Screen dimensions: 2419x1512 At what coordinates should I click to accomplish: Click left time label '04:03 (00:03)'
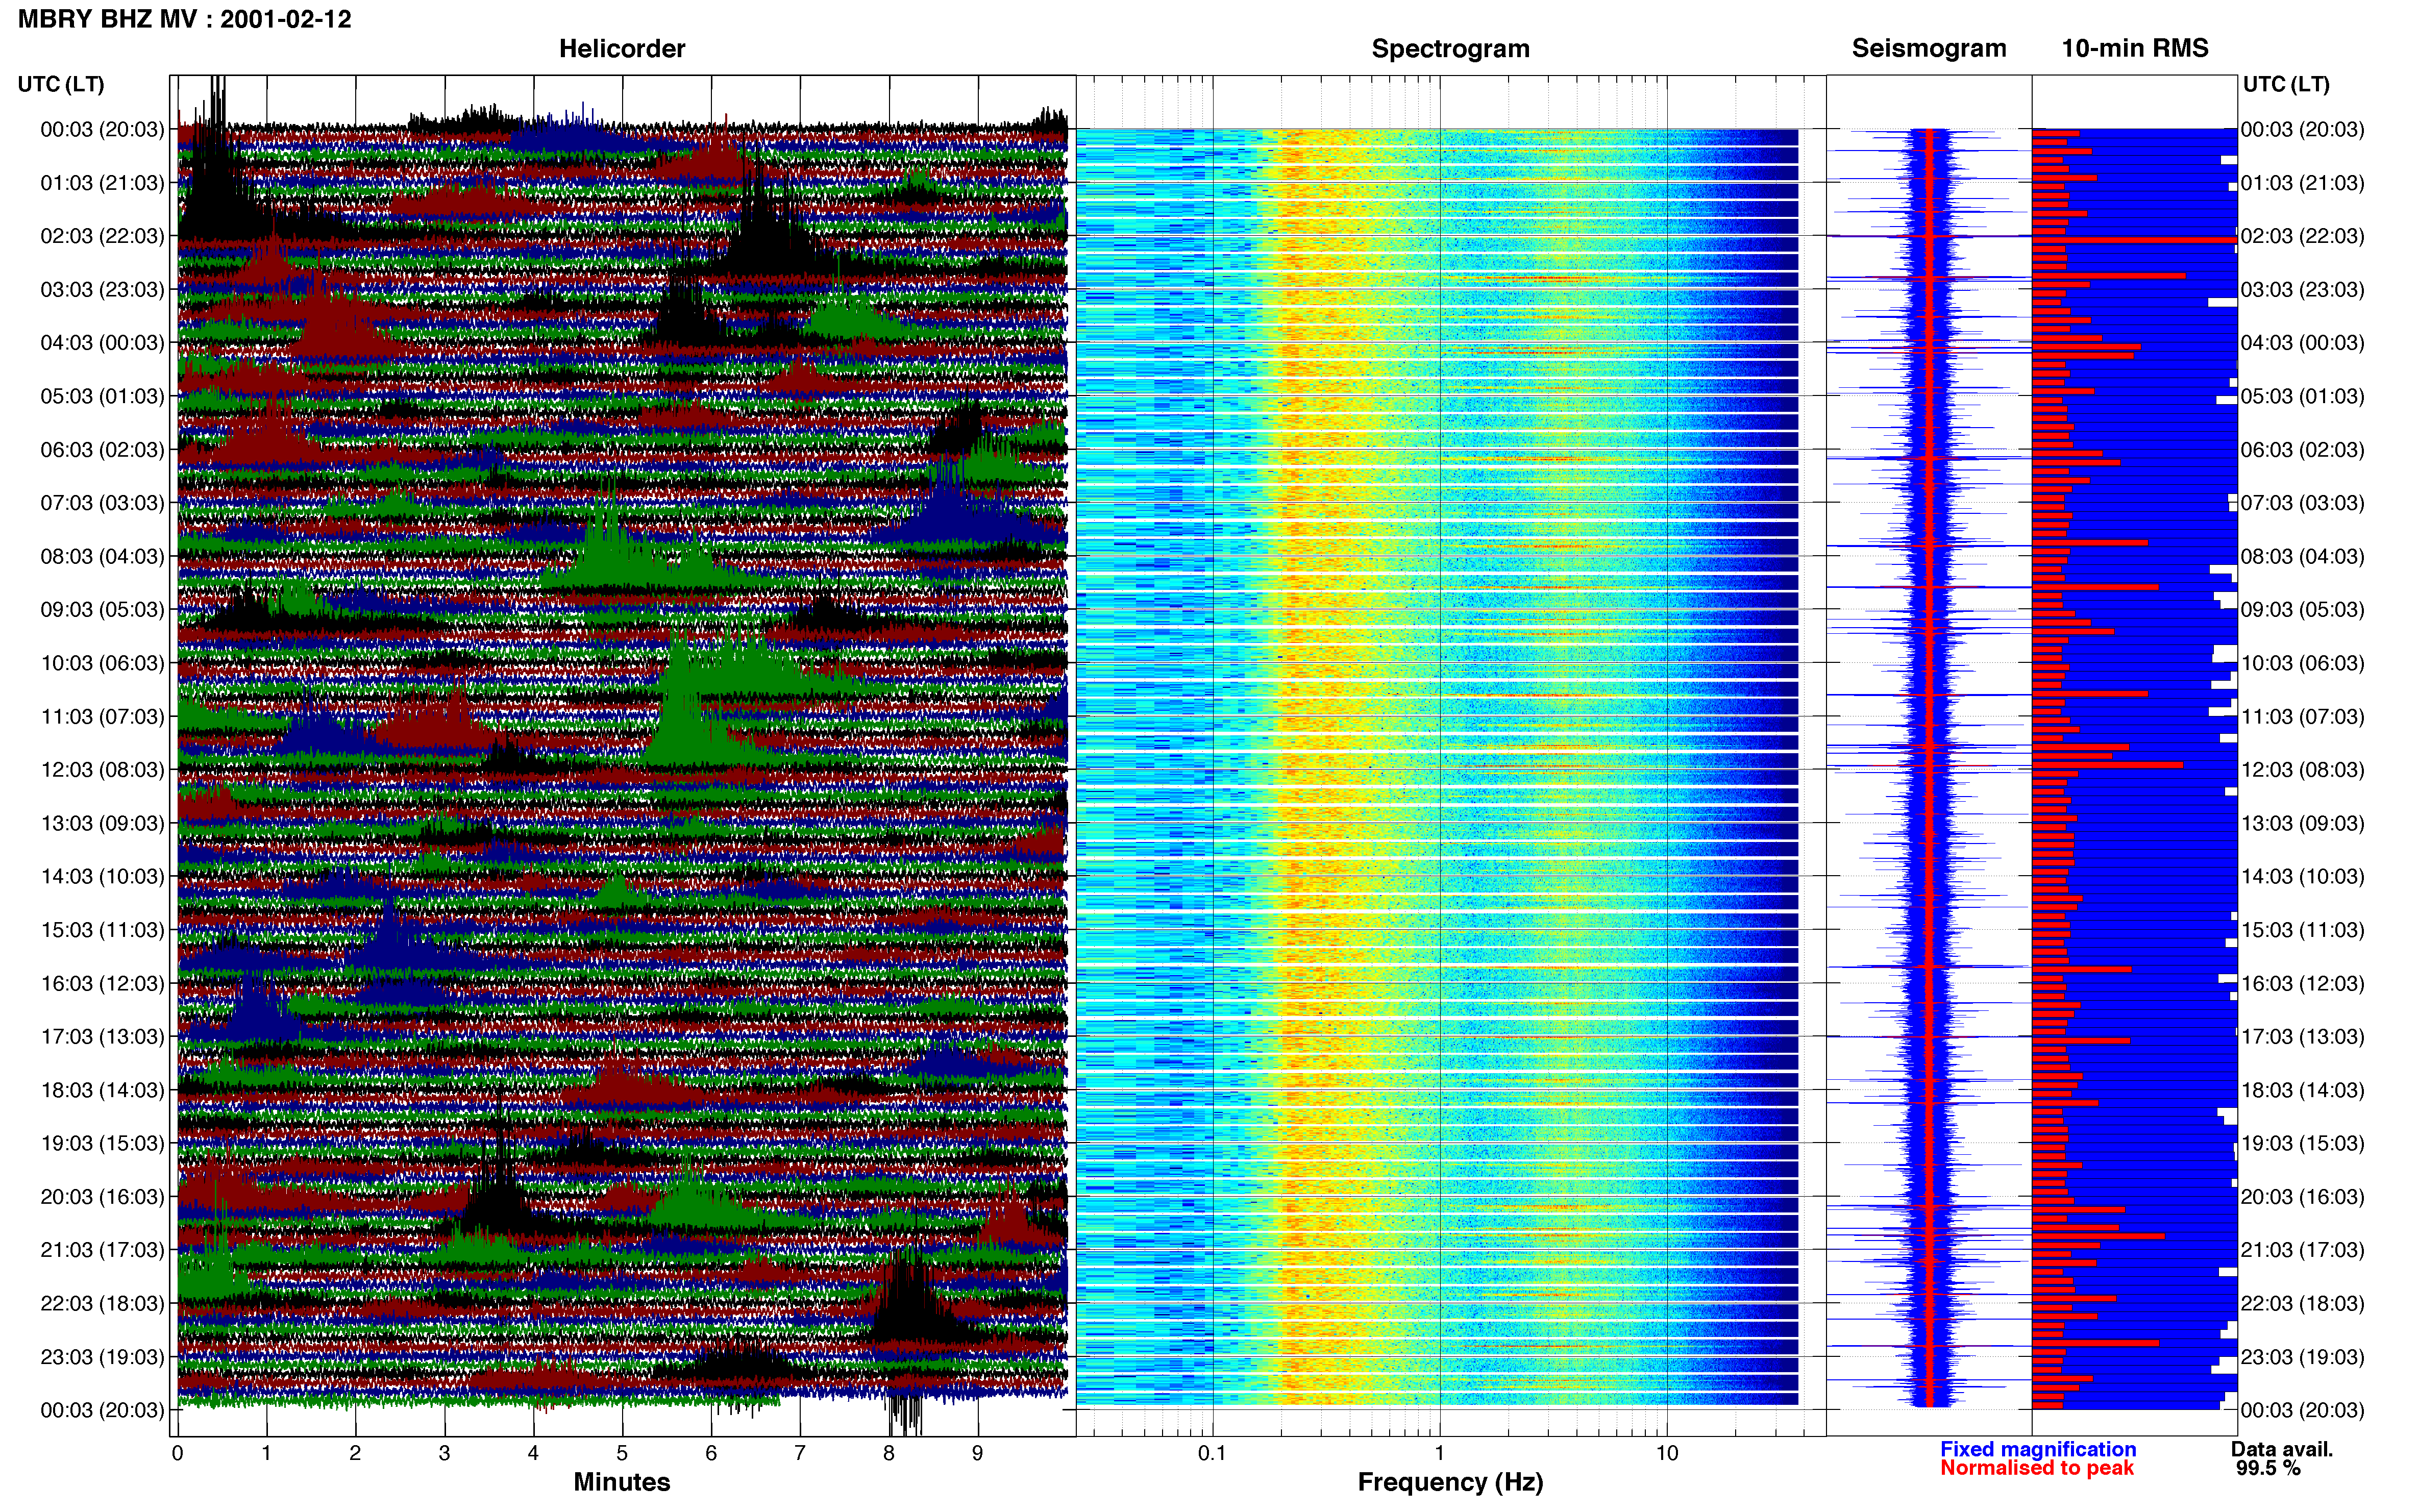click(102, 342)
